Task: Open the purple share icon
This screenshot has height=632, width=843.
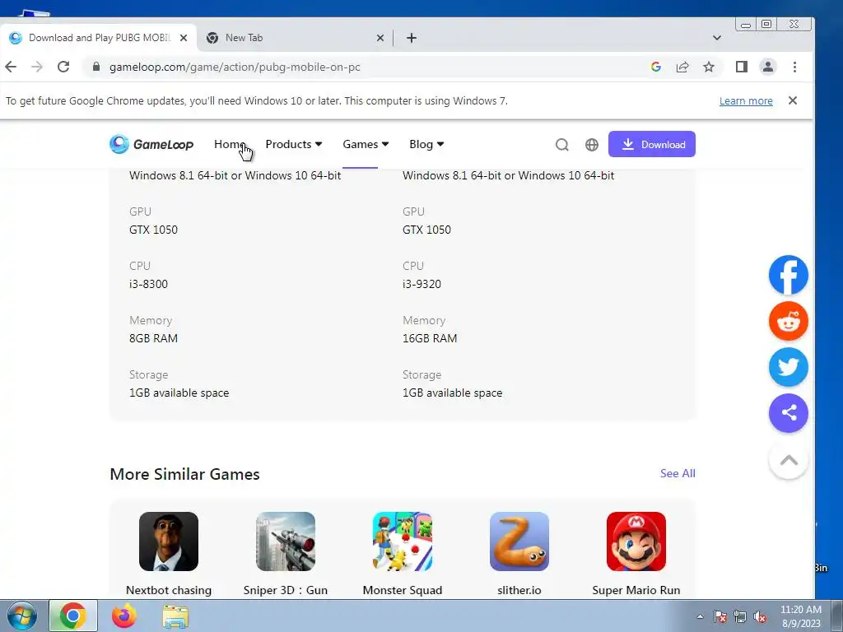Action: pyautogui.click(x=788, y=413)
